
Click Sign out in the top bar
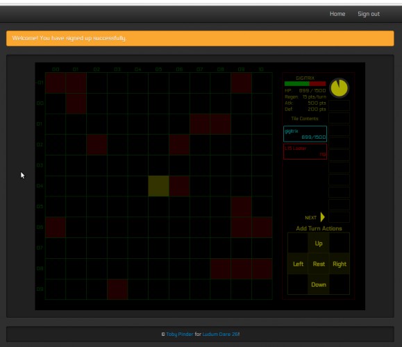click(x=369, y=14)
